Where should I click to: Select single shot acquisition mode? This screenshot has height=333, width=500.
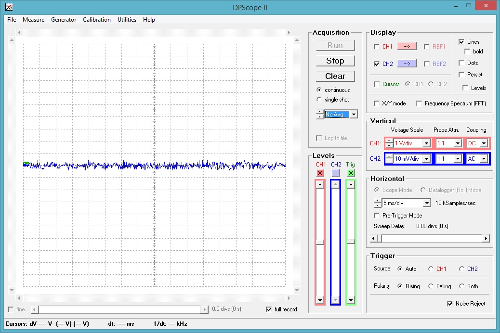(x=319, y=100)
